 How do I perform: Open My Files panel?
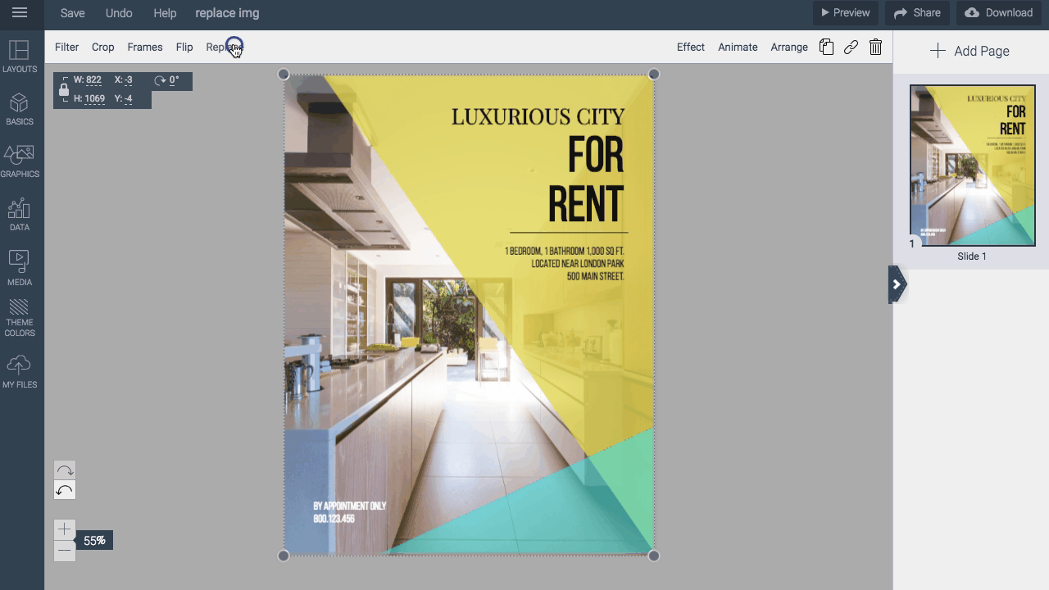tap(20, 369)
